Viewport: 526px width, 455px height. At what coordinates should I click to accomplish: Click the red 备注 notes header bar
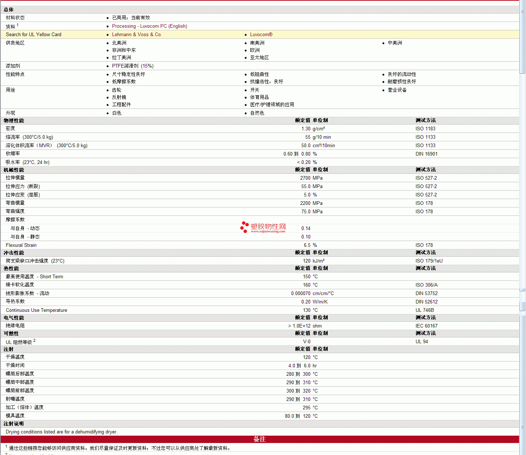click(259, 439)
